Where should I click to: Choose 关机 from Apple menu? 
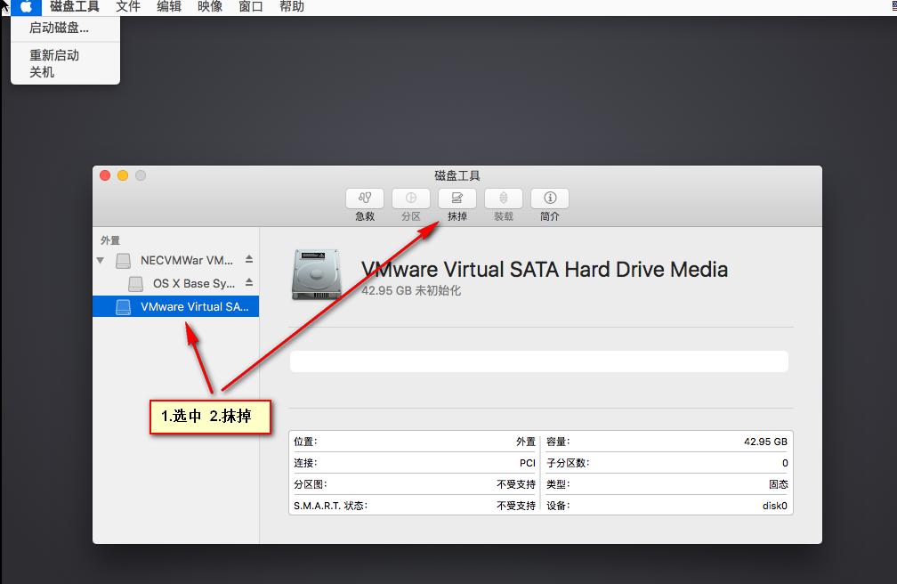pyautogui.click(x=65, y=72)
